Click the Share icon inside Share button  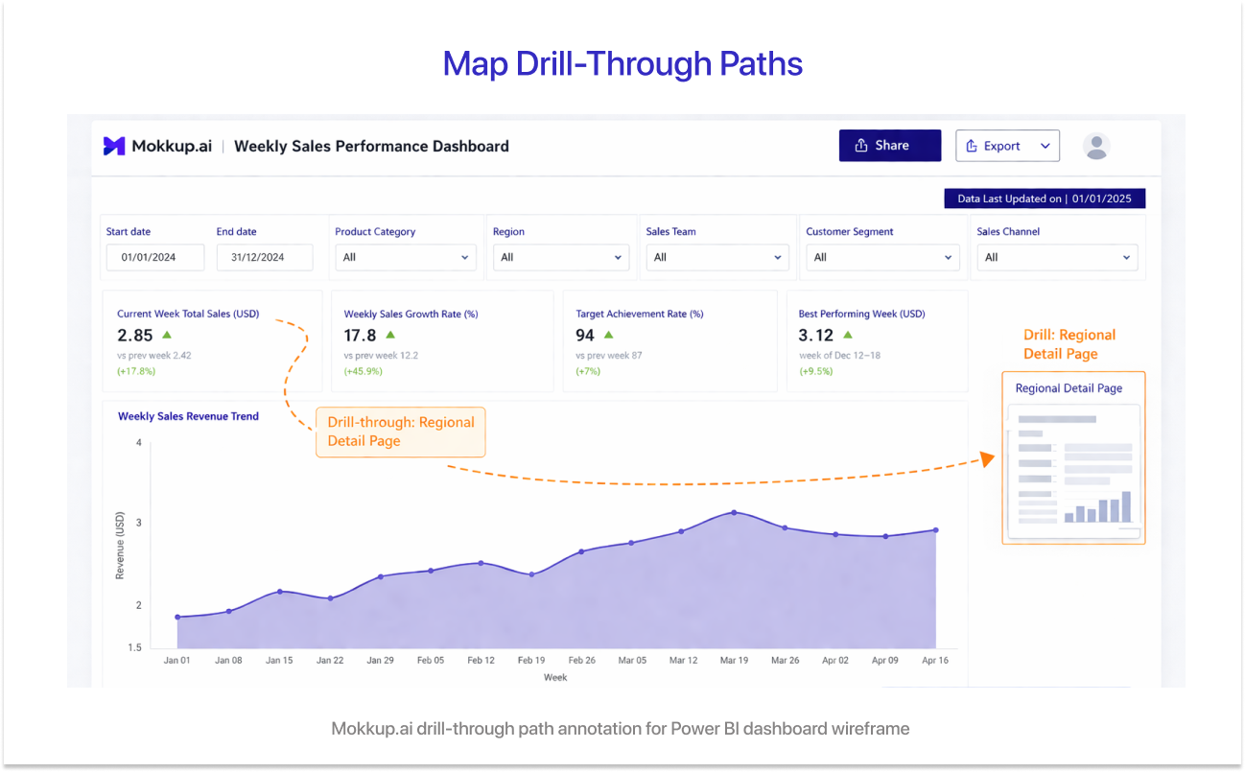(861, 146)
